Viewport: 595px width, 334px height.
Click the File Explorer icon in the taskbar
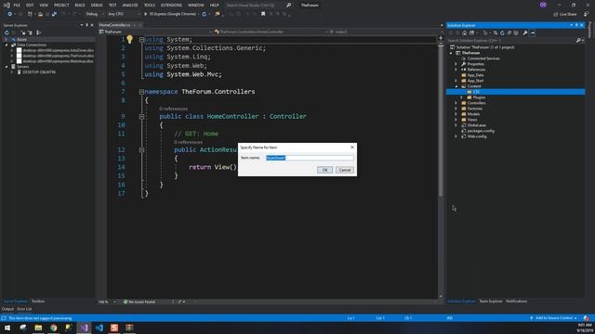[x=38, y=328]
